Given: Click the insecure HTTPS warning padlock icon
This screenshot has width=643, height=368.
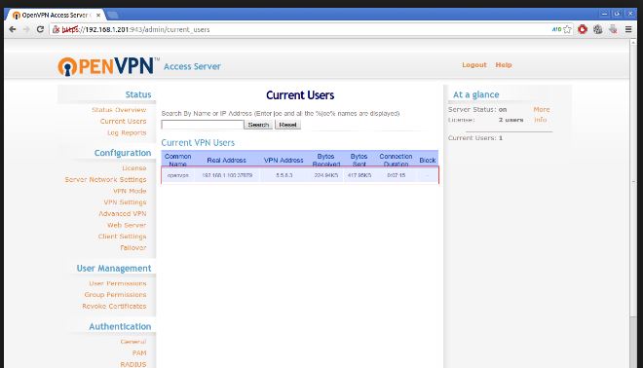Looking at the screenshot, I should pyautogui.click(x=57, y=29).
